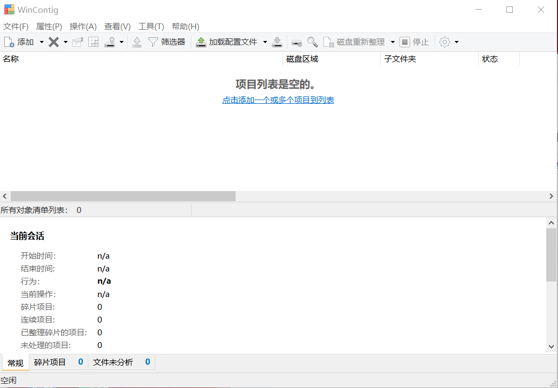This screenshot has width=558, height=388.
Task: Click the 磁盘重新整理 defragment button
Action: point(354,42)
